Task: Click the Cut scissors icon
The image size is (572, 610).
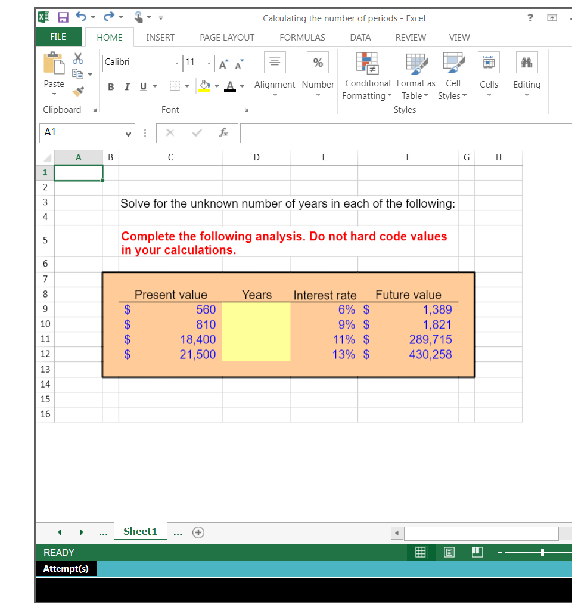Action: [77, 57]
